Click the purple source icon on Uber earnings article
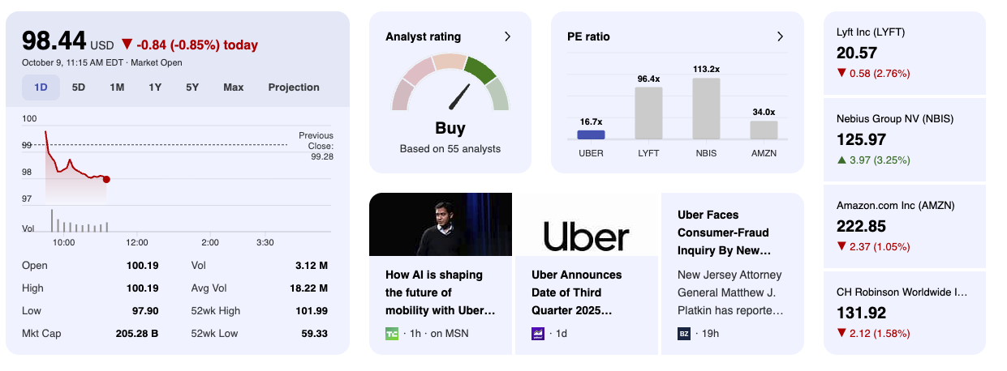 tap(538, 333)
